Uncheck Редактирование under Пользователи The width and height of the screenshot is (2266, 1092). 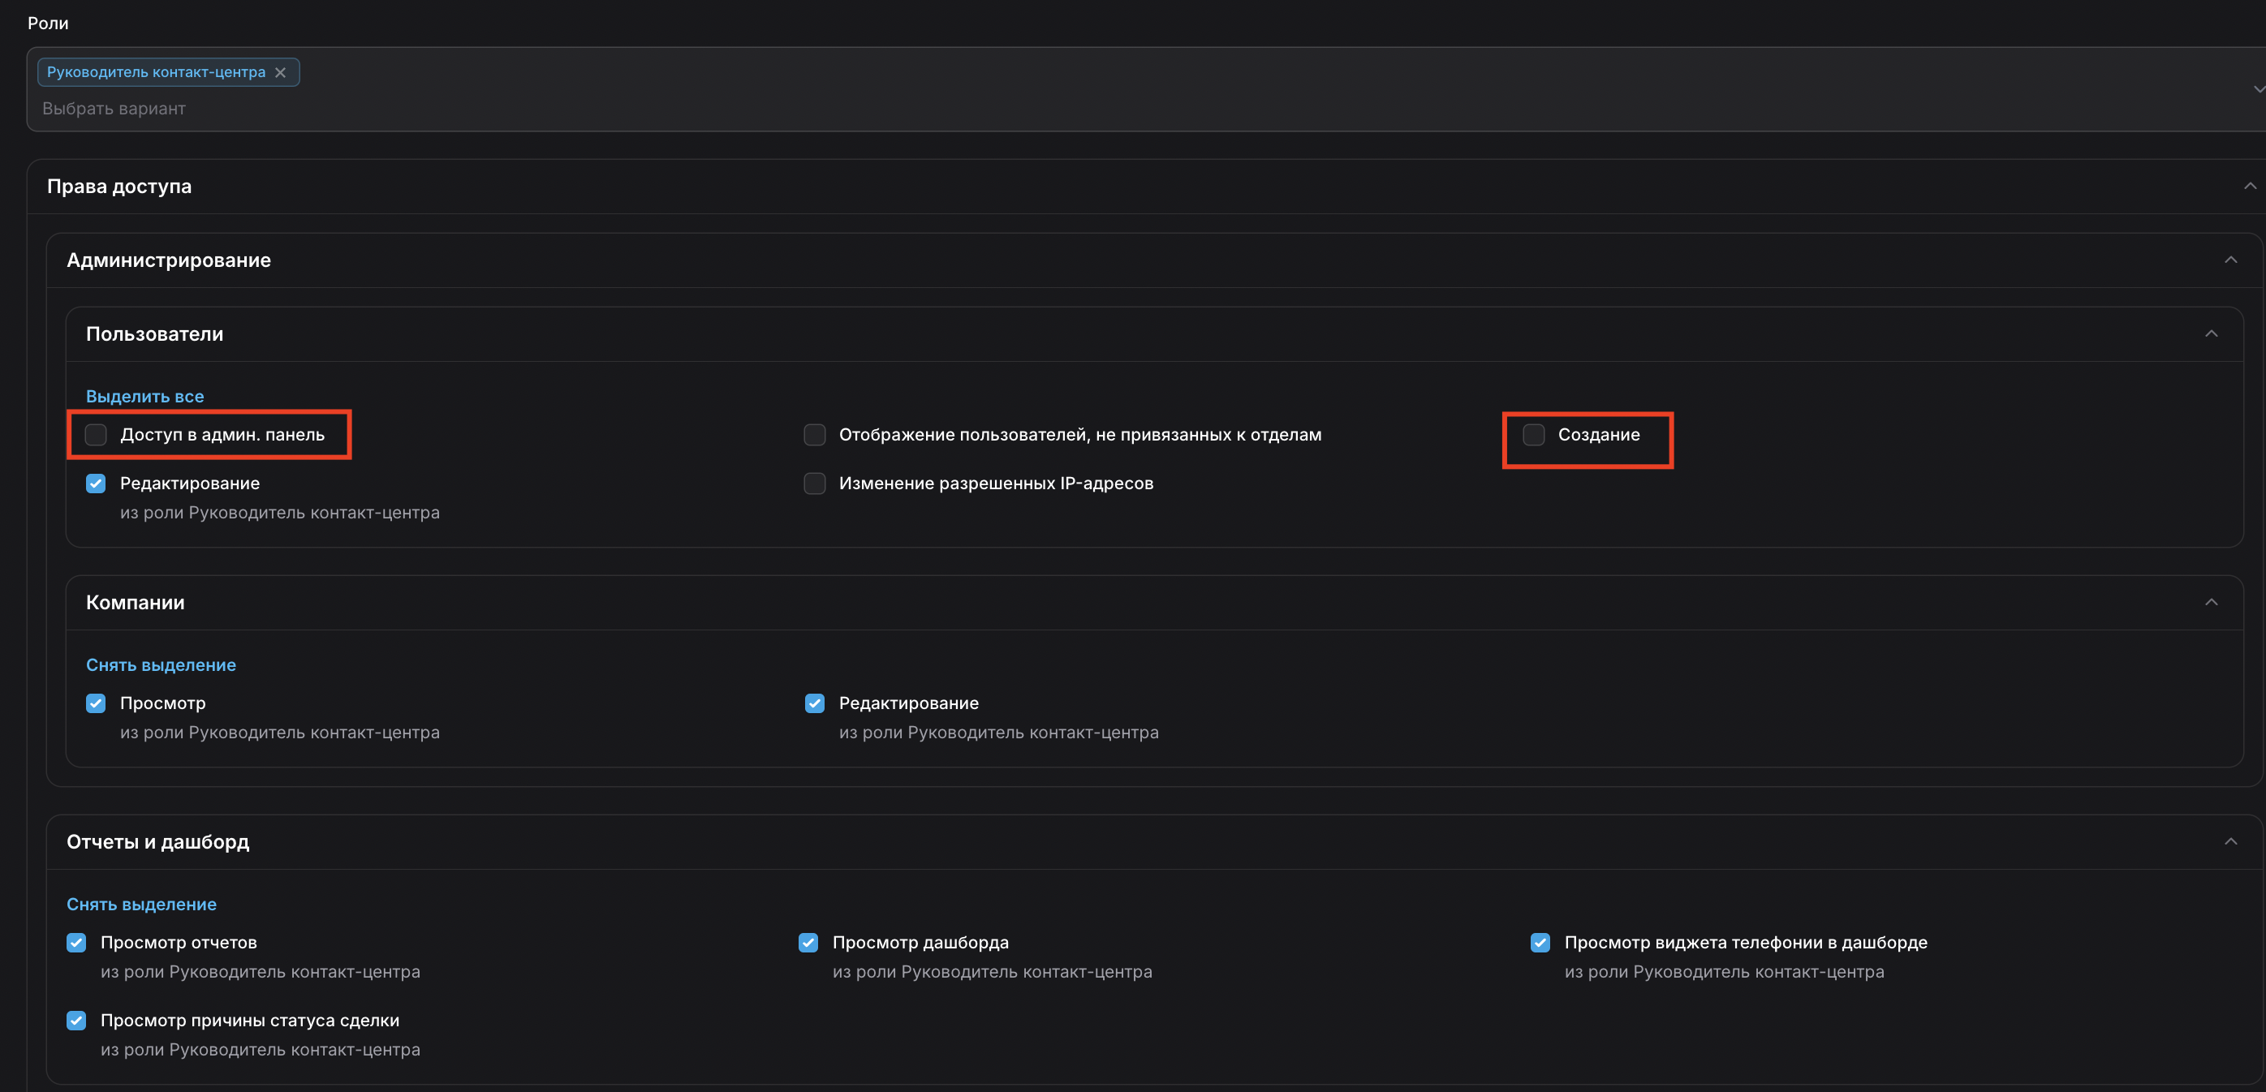[96, 483]
